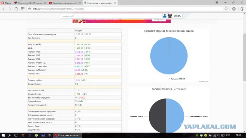Open the red pinned taskbar app after Task View
246x138 pixels.
tap(30, 135)
